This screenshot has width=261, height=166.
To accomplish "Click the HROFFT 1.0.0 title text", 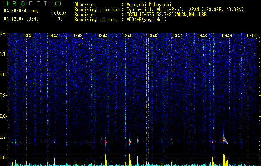I will click(x=33, y=3).
